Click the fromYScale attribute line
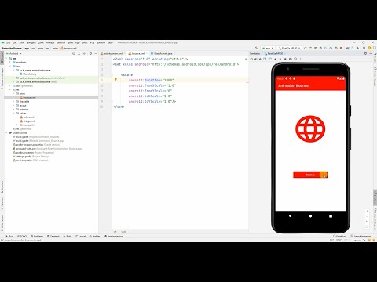Viewport: 377px width, 282px height. [x=150, y=91]
